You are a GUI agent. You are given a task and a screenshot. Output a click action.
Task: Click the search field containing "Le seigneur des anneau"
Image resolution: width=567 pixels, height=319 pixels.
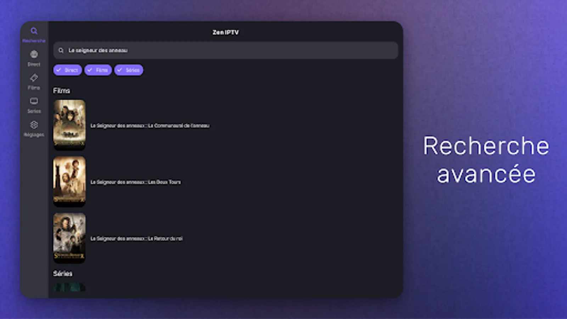click(x=226, y=50)
